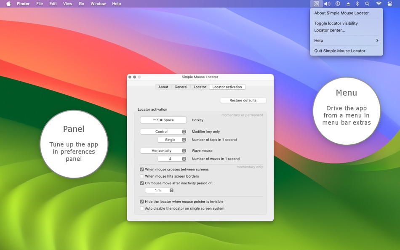Click the 'momentary or permanent' text

tap(242, 115)
